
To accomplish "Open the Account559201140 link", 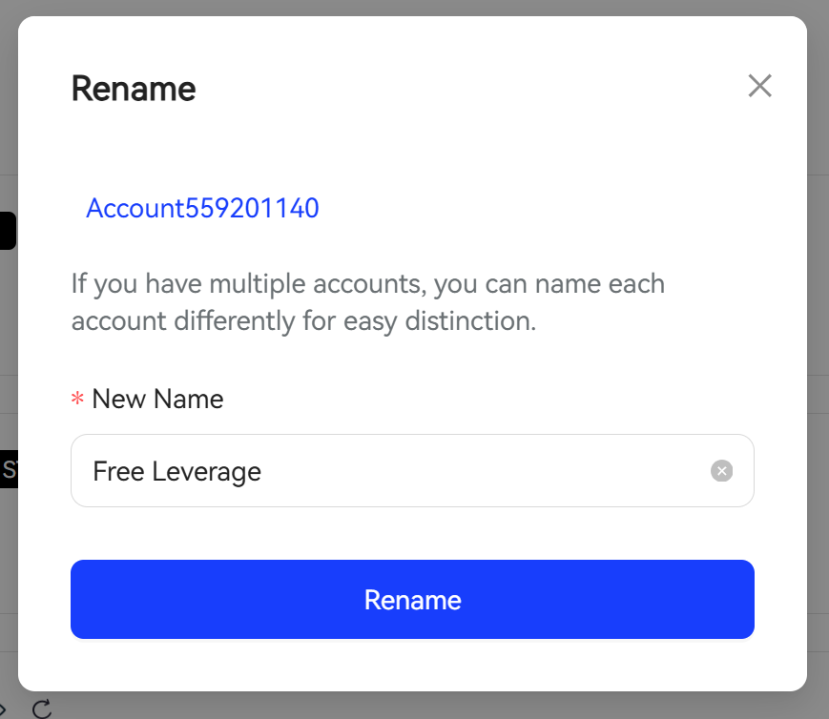I will coord(202,208).
